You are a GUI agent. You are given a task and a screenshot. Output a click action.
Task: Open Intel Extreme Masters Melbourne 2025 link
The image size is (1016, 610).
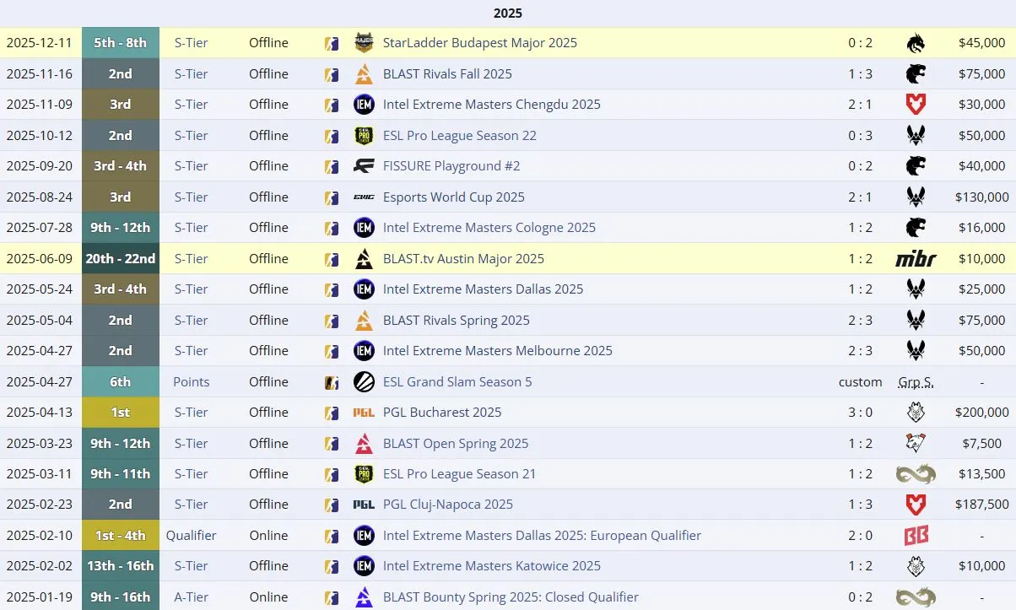click(x=498, y=351)
